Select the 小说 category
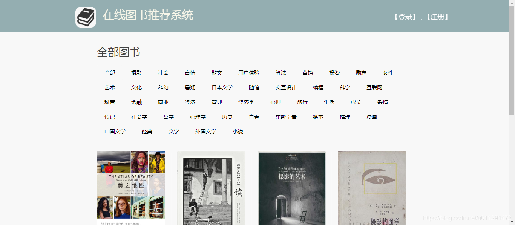 pos(238,132)
